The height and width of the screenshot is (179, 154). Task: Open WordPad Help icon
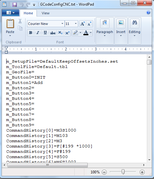pos(148,12)
